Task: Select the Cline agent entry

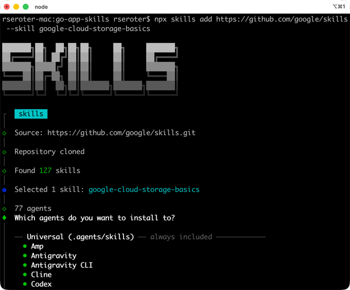Action: click(41, 274)
